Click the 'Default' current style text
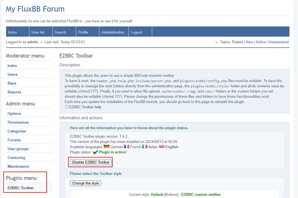This screenshot has height=198, width=298. point(157,195)
